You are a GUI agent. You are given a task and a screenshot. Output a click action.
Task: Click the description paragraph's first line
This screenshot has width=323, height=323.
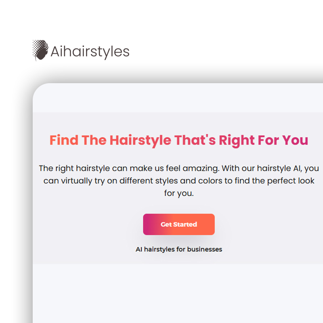coord(179,168)
